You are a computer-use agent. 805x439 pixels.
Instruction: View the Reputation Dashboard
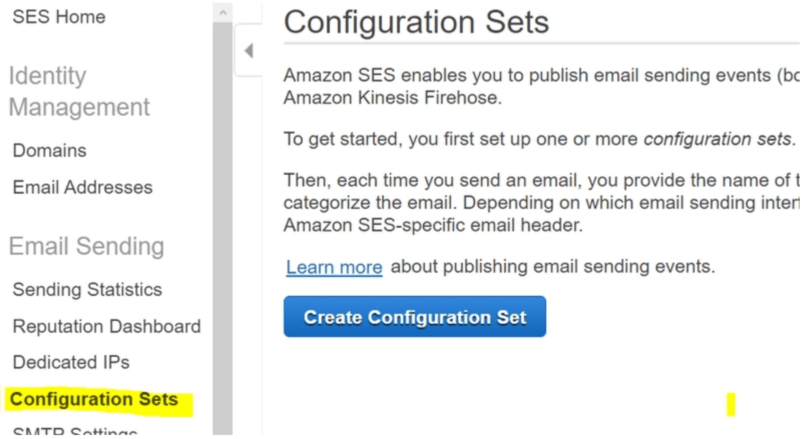[x=106, y=326]
